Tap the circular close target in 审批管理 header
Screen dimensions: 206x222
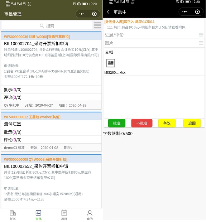[x=94, y=14]
